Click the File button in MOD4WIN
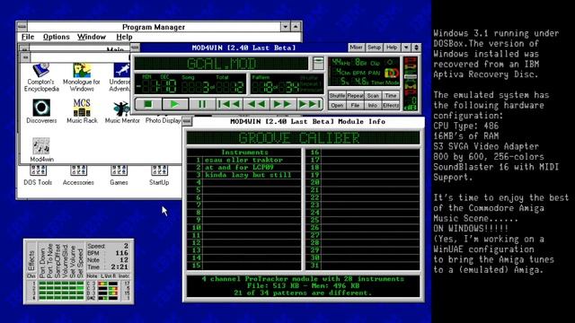This screenshot has width=575, height=323. coord(355,106)
